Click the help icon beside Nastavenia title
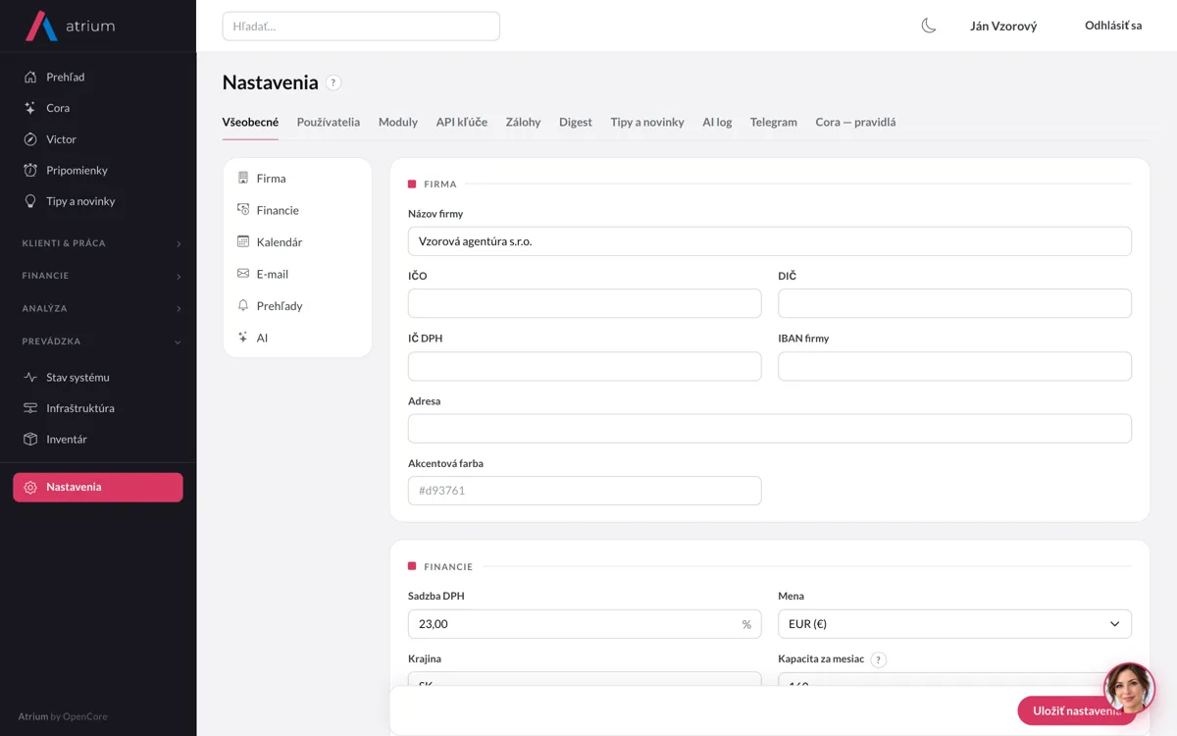This screenshot has height=736, width=1177. coord(333,82)
